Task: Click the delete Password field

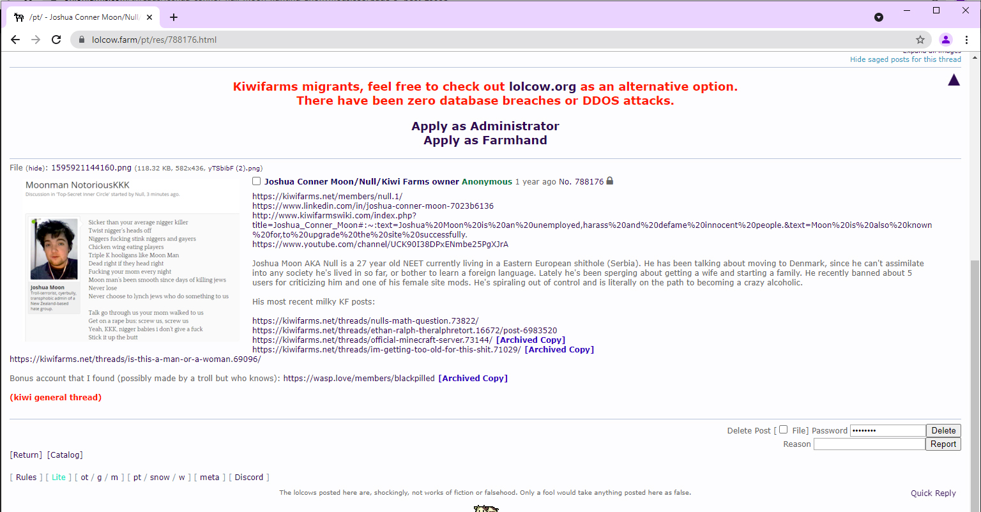Action: pyautogui.click(x=888, y=430)
